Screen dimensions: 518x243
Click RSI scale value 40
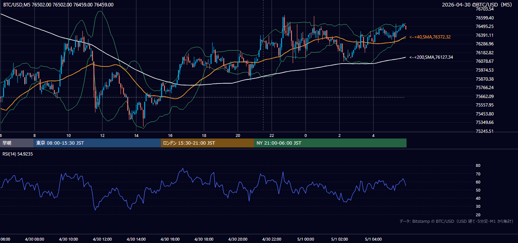click(x=478, y=198)
